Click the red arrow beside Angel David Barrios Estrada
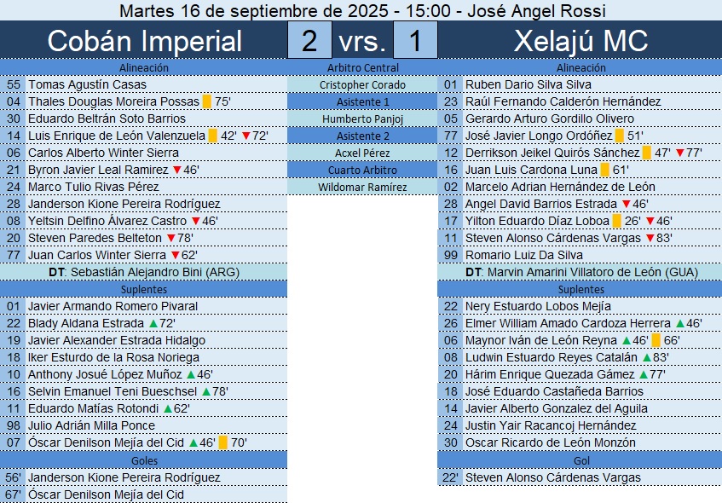The width and height of the screenshot is (722, 503). click(627, 204)
